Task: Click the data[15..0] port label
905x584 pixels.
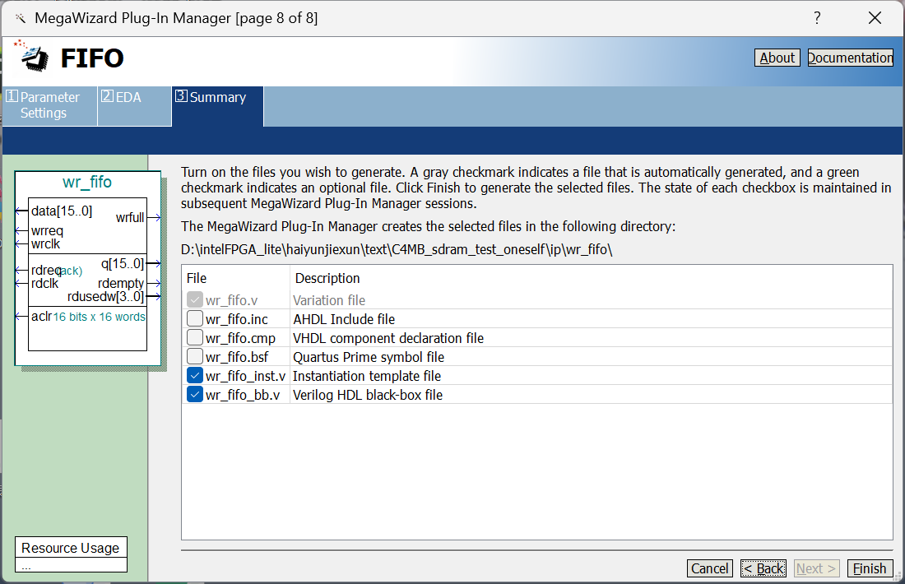Action: coord(62,211)
